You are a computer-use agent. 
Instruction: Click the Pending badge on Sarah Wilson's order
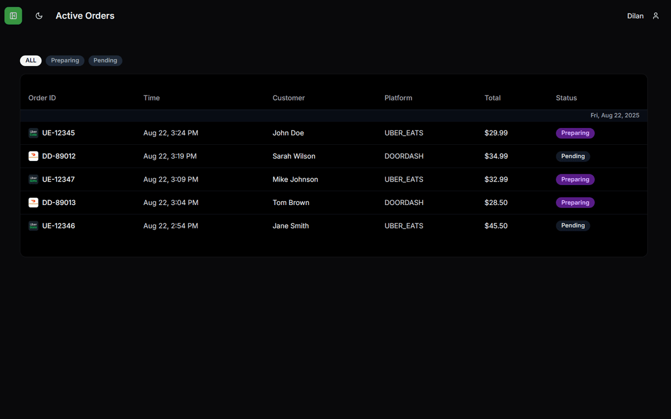point(573,156)
